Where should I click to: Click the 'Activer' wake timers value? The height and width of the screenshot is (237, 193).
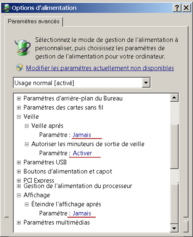(82, 153)
